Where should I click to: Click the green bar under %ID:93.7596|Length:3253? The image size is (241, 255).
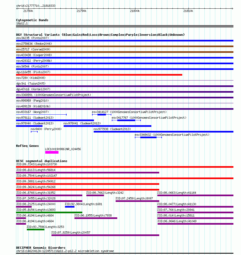(35, 230)
